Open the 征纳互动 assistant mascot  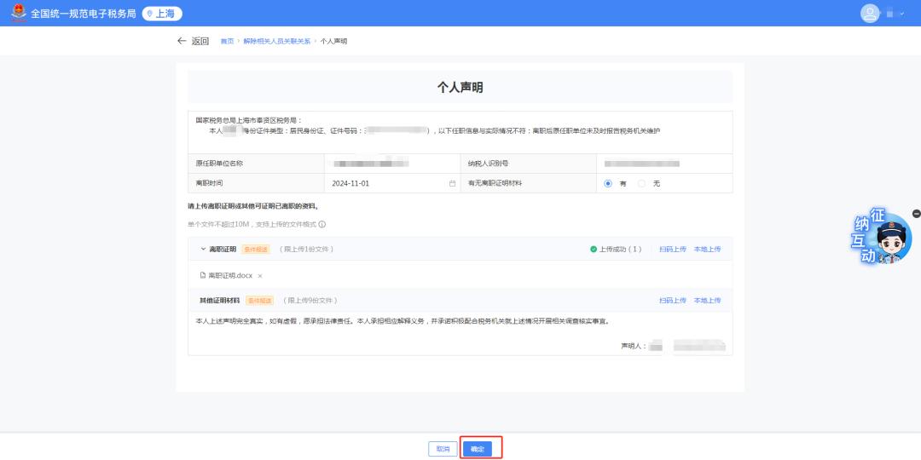(x=883, y=238)
